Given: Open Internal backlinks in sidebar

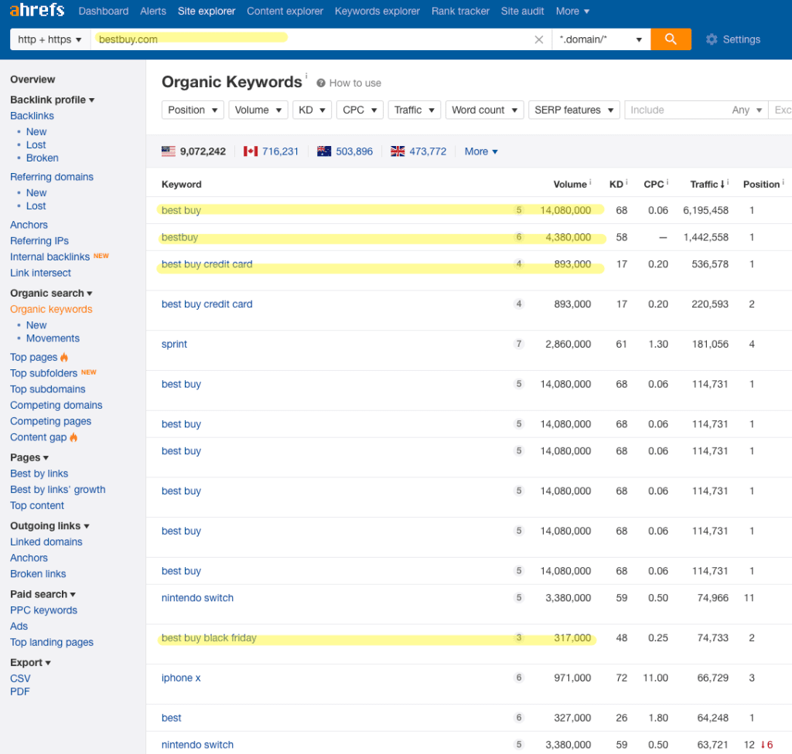Looking at the screenshot, I should click(x=49, y=256).
